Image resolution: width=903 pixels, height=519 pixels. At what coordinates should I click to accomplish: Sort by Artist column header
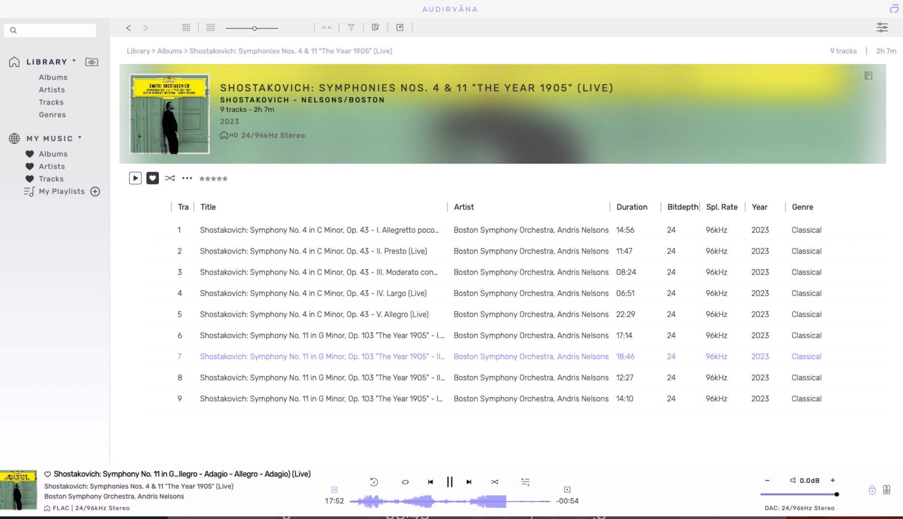(x=463, y=207)
